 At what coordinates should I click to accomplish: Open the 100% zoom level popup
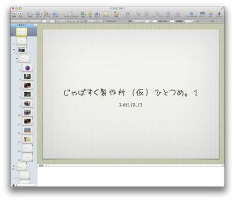tap(43, 166)
